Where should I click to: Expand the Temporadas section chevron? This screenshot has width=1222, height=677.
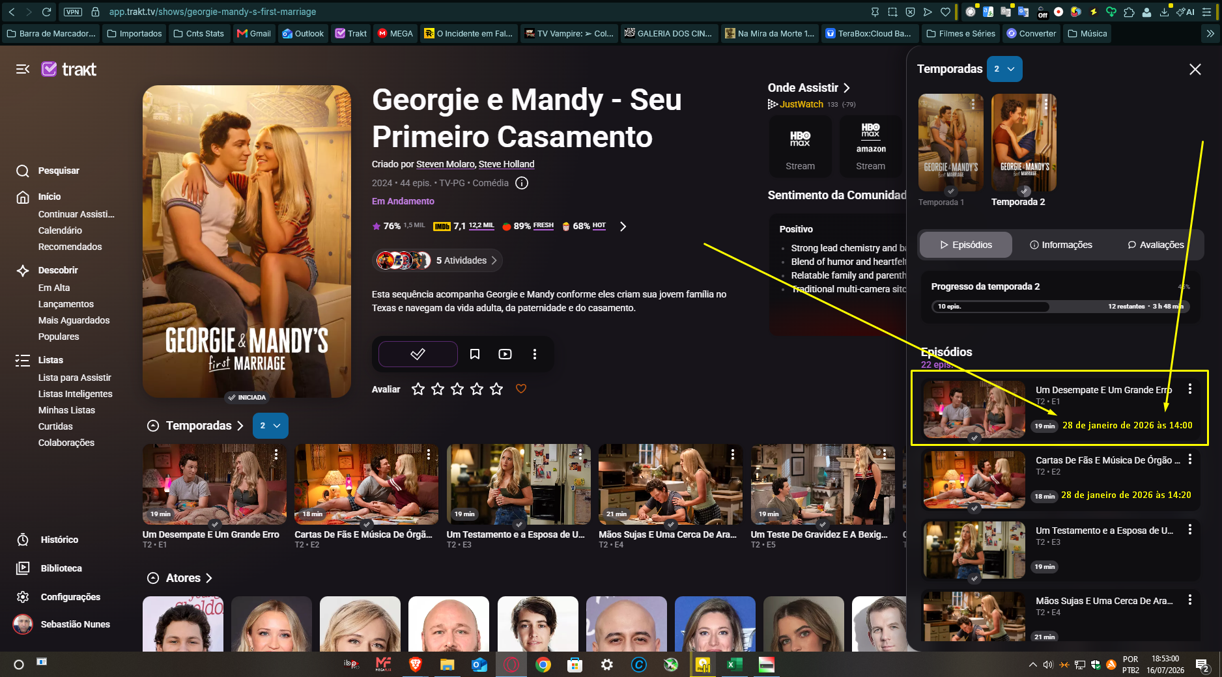[x=240, y=426]
